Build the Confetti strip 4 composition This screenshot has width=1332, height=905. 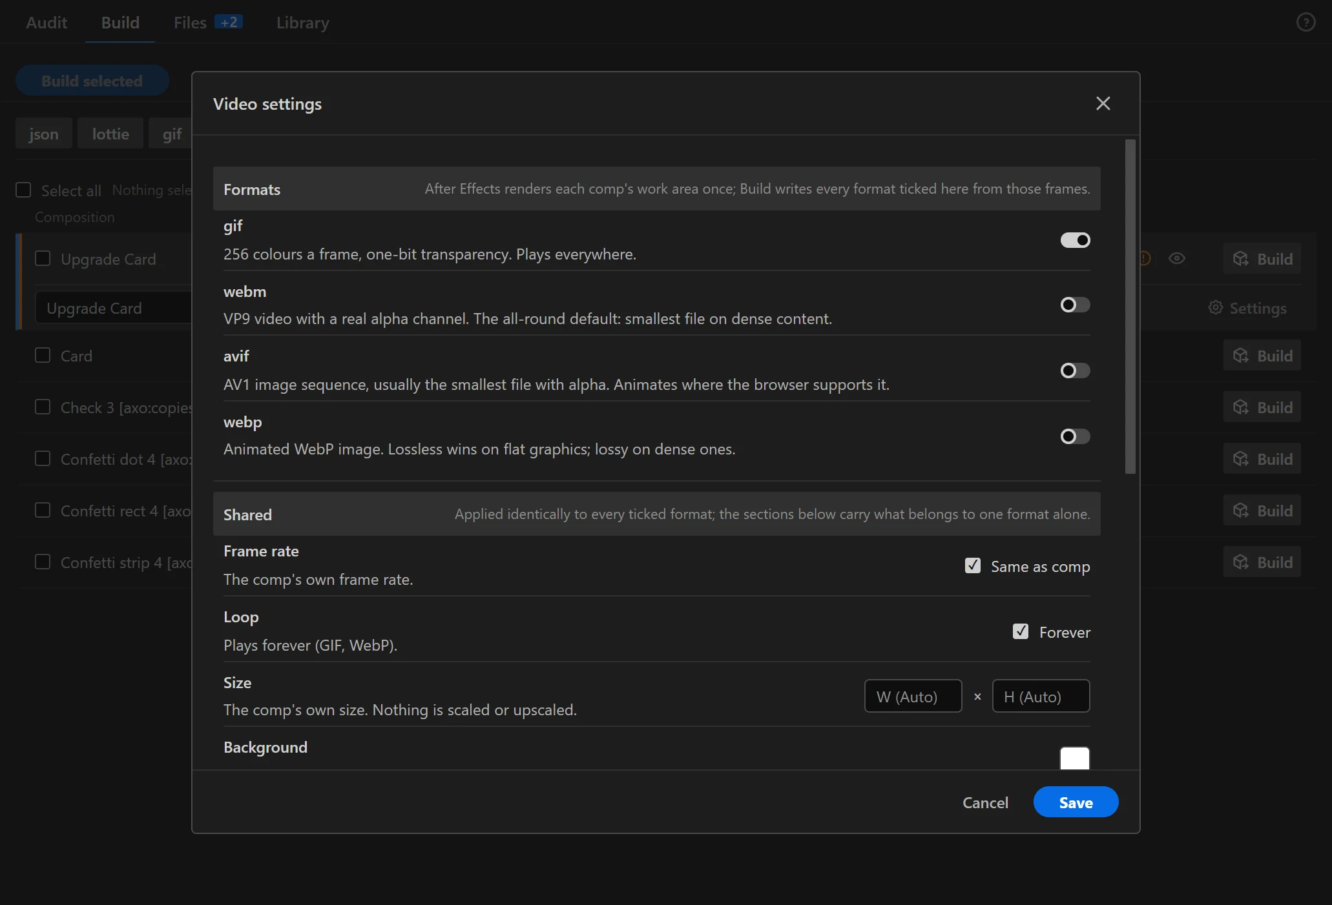[x=1262, y=562]
